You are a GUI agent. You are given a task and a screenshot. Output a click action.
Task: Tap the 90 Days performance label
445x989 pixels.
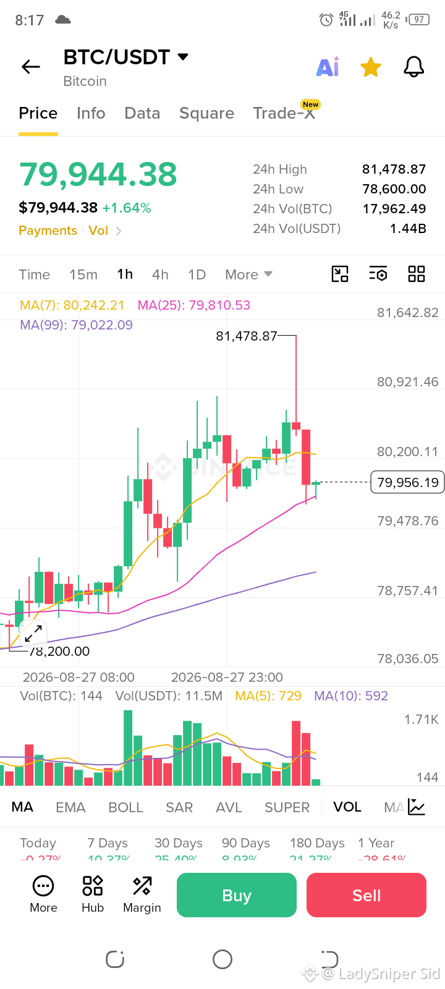[246, 843]
